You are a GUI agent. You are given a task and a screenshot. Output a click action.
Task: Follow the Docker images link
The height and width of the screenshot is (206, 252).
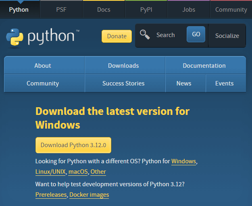click(89, 195)
